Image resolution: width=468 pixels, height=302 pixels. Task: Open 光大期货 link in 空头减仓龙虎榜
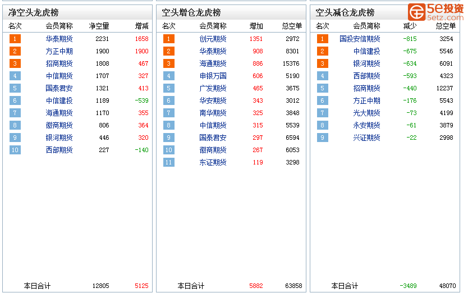366,113
